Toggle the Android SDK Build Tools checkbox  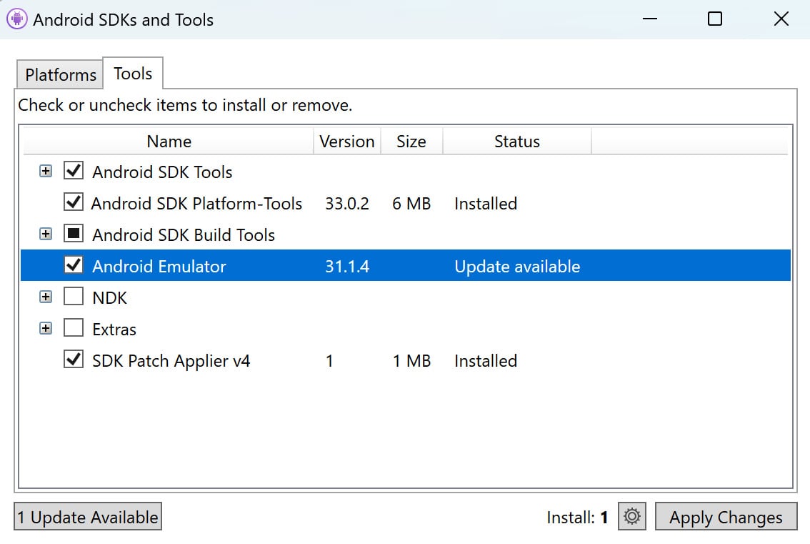pyautogui.click(x=74, y=234)
